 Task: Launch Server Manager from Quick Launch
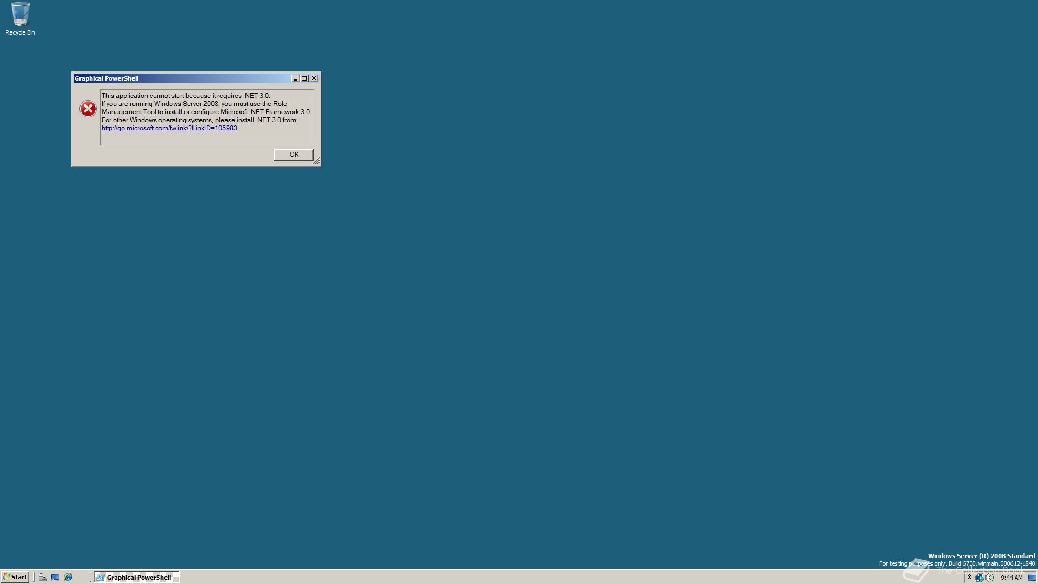pyautogui.click(x=43, y=577)
